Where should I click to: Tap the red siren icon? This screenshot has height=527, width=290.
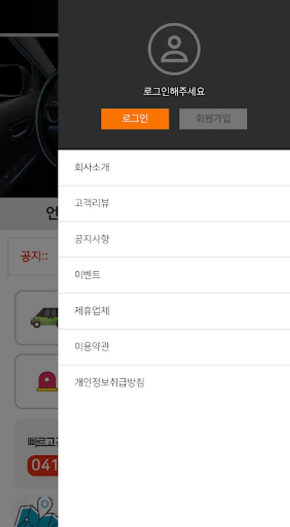(x=47, y=381)
